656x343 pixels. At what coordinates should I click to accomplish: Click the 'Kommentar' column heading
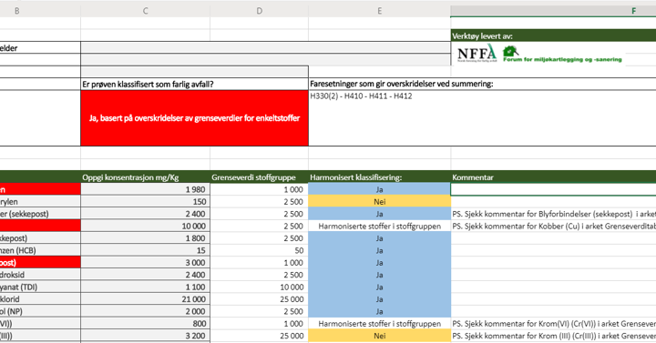554,177
